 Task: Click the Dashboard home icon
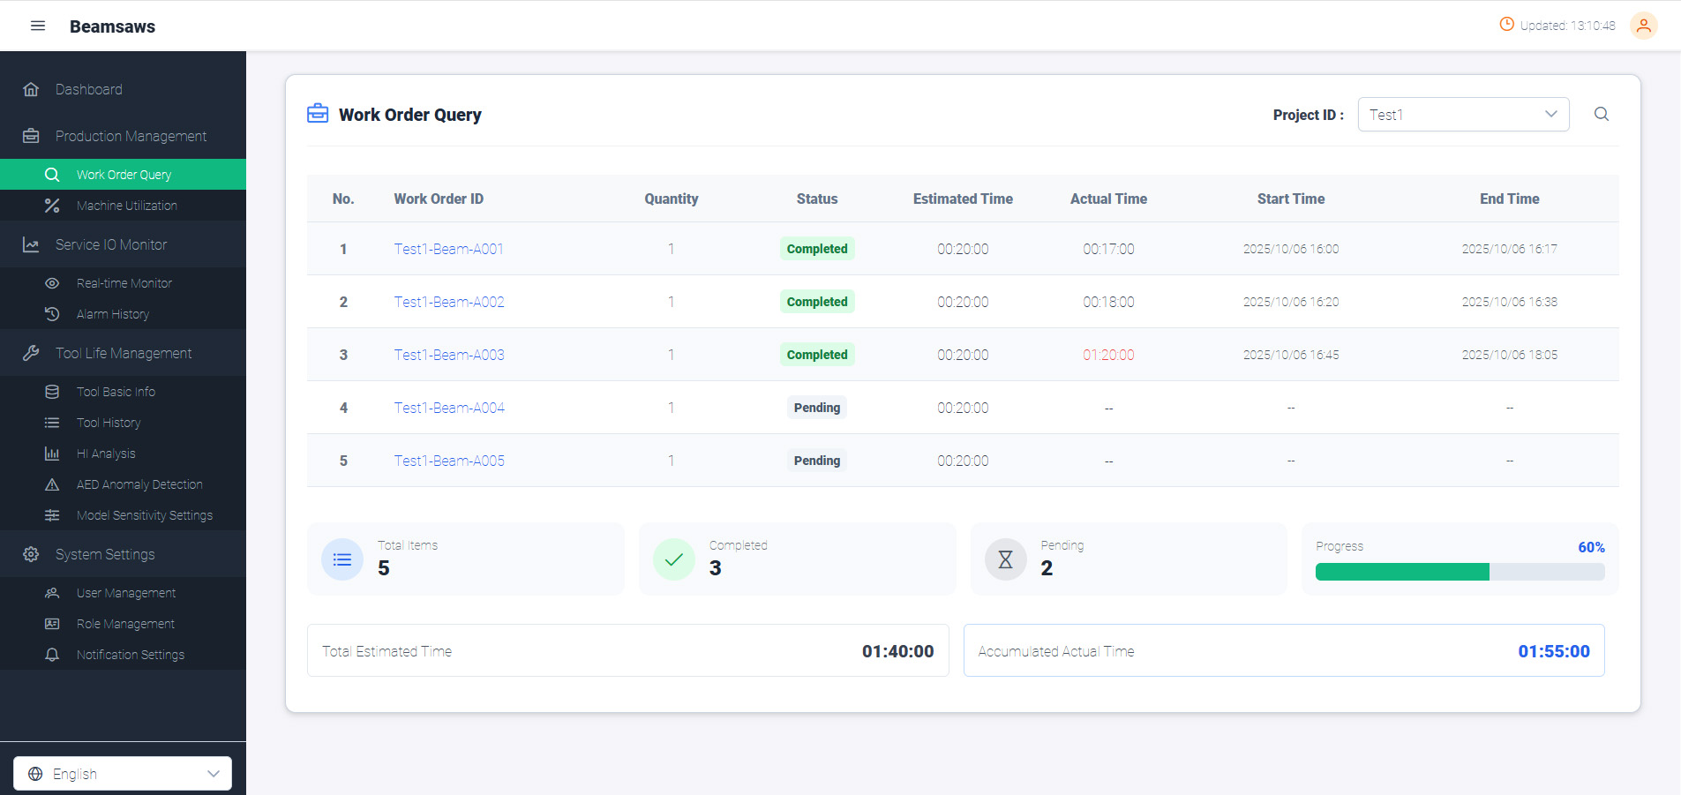[x=31, y=89]
